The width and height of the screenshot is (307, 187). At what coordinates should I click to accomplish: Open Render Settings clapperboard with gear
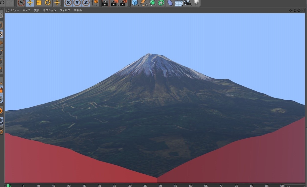123,3
